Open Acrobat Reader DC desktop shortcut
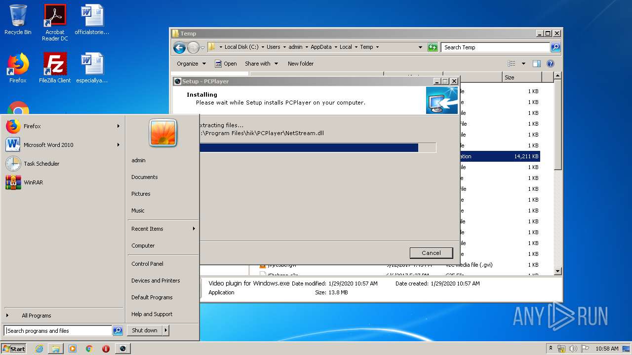 55,22
